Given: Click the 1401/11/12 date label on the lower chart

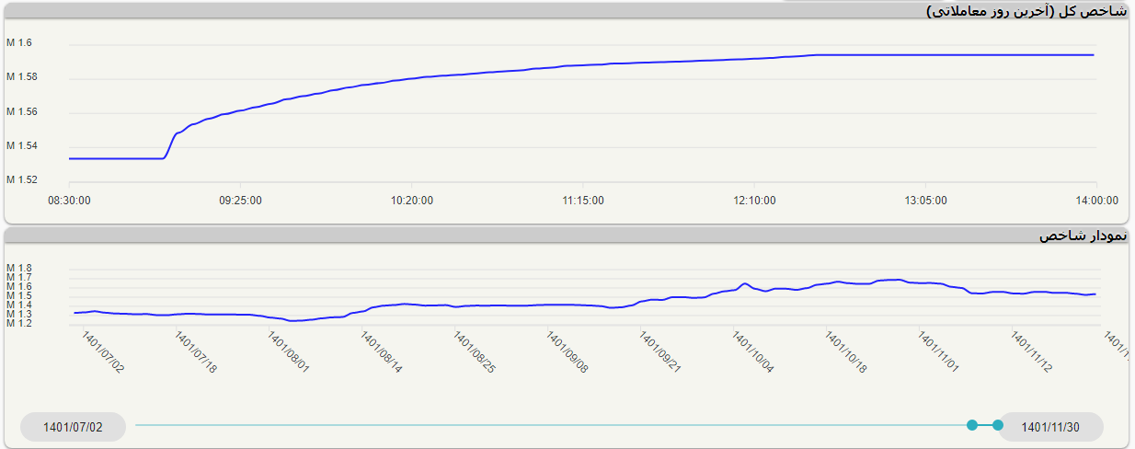Looking at the screenshot, I should coord(1032,353).
